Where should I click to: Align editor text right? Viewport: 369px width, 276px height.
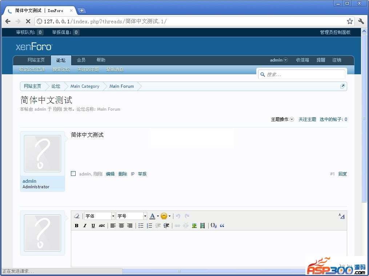pyautogui.click(x=130, y=225)
